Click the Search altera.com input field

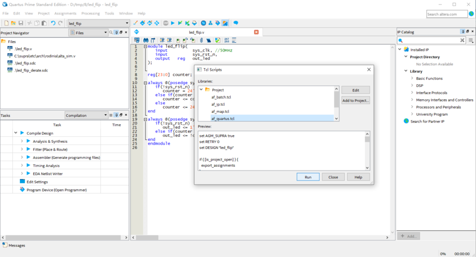pos(447,14)
